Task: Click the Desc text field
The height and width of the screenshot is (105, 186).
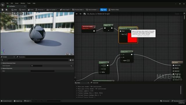Action: [42, 71]
